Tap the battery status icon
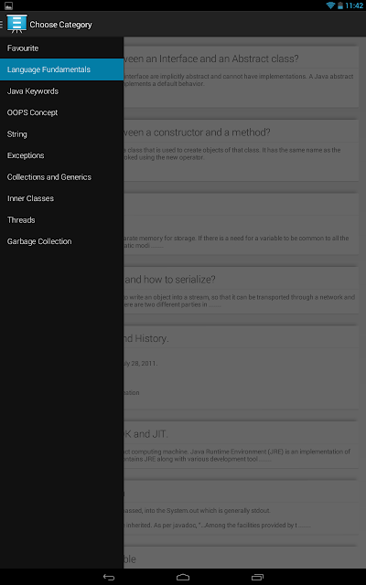Viewport: 366px width, 585px height. point(340,5)
